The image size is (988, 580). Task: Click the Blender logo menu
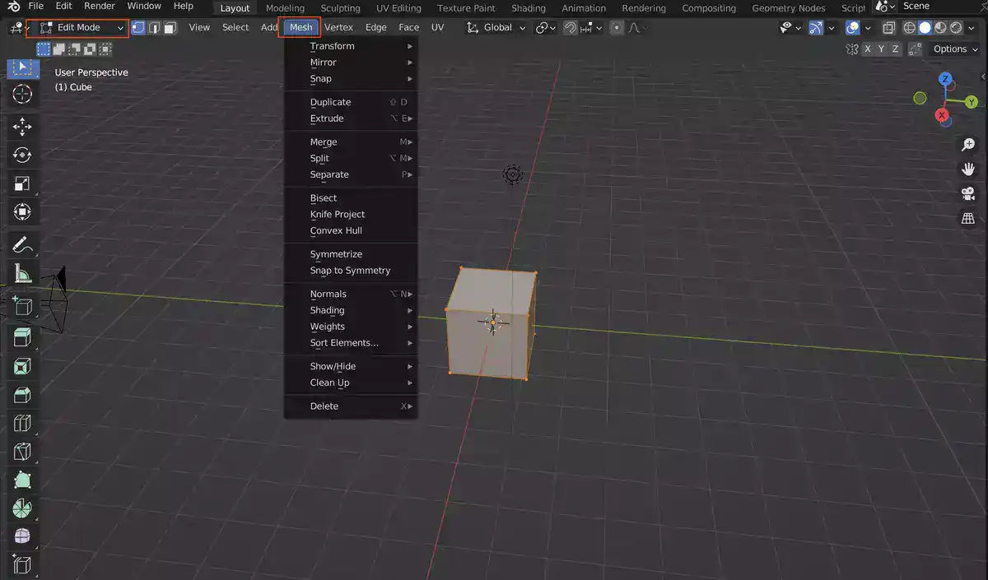13,7
